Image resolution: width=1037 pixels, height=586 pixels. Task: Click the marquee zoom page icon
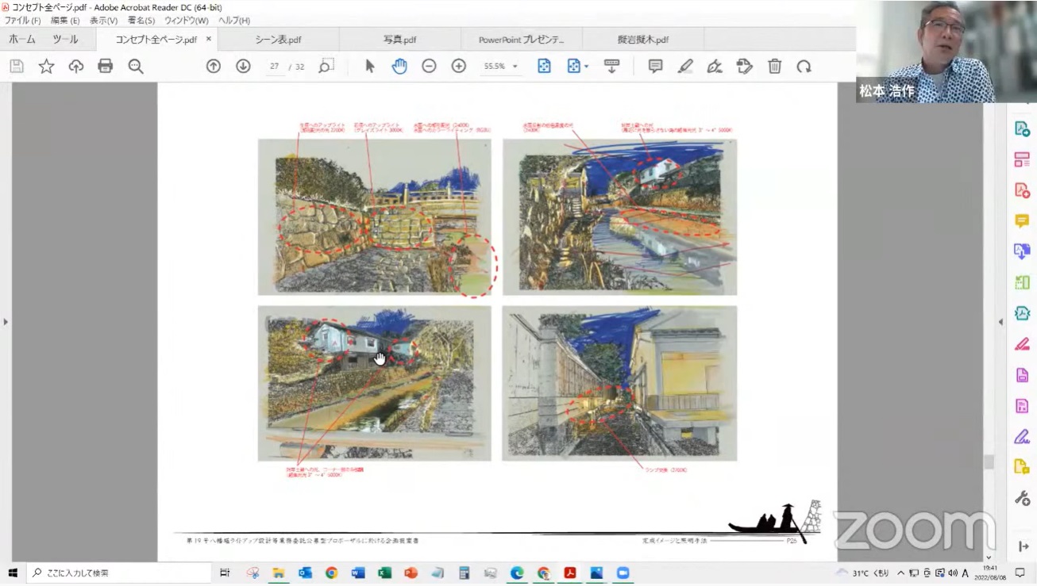(x=326, y=67)
